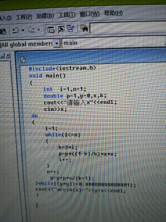Open the 工具(T) menu

click(67, 15)
